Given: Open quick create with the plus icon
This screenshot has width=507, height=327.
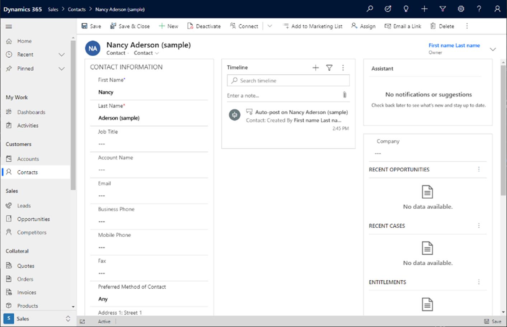Looking at the screenshot, I should (x=424, y=9).
